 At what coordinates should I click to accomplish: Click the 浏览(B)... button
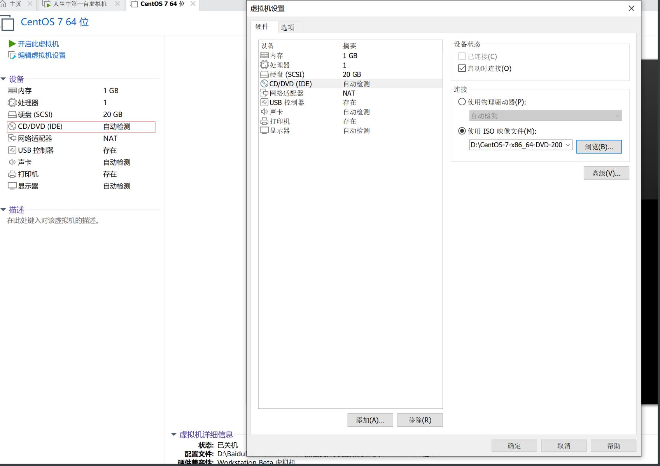pos(599,147)
